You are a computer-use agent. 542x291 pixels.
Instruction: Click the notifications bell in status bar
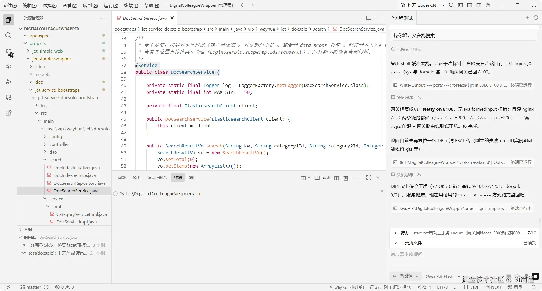534,287
